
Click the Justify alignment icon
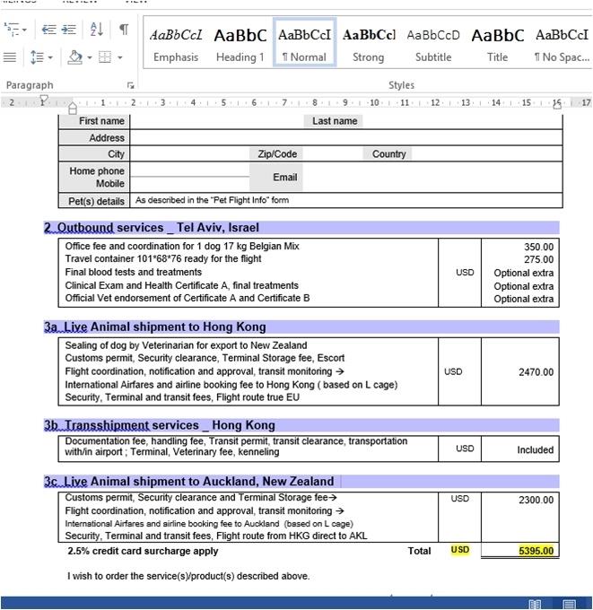tap(10, 57)
